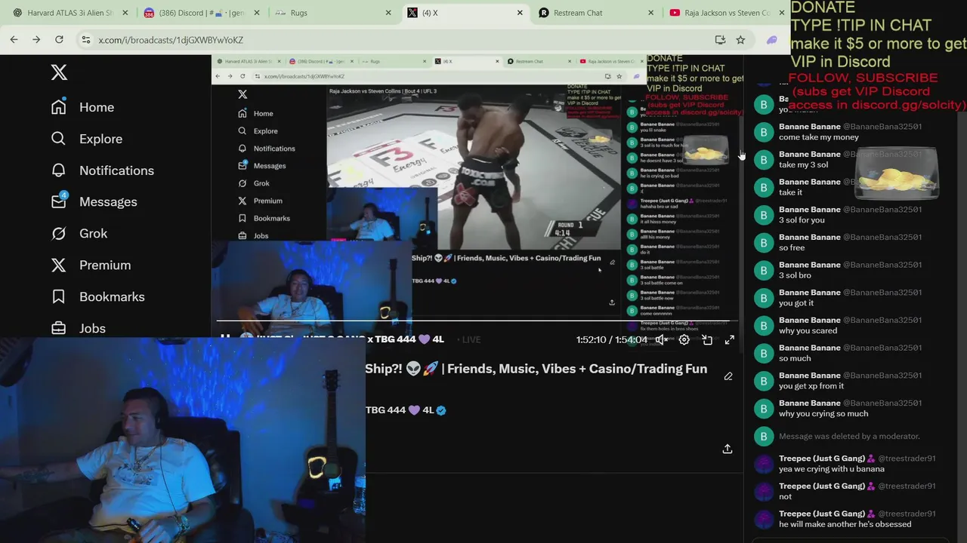Open the purple browser extension icon

tap(771, 40)
